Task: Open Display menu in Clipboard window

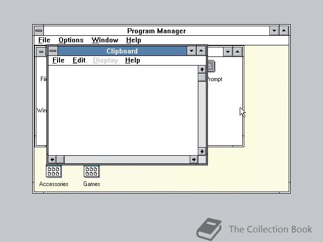Action: 105,60
